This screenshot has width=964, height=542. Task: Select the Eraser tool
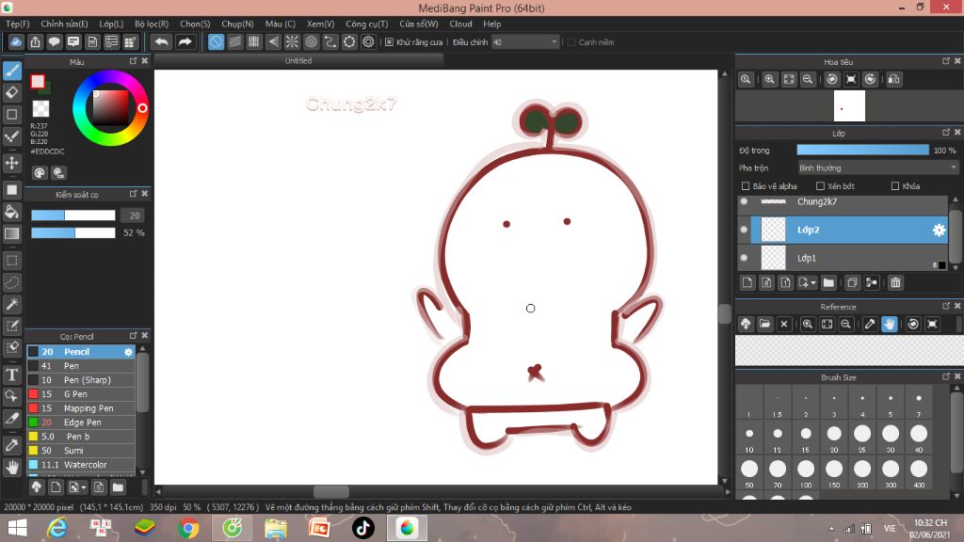(12, 93)
